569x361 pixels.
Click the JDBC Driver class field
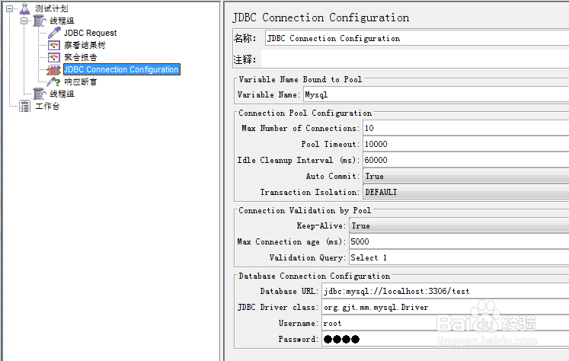point(446,307)
